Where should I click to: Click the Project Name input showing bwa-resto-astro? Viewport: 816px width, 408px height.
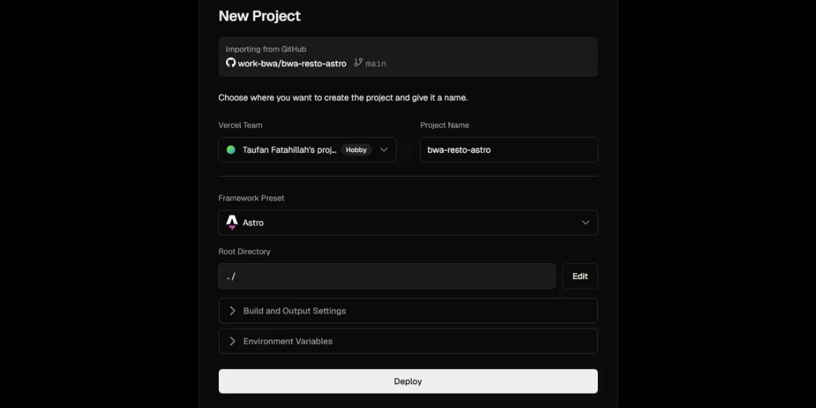(x=509, y=149)
